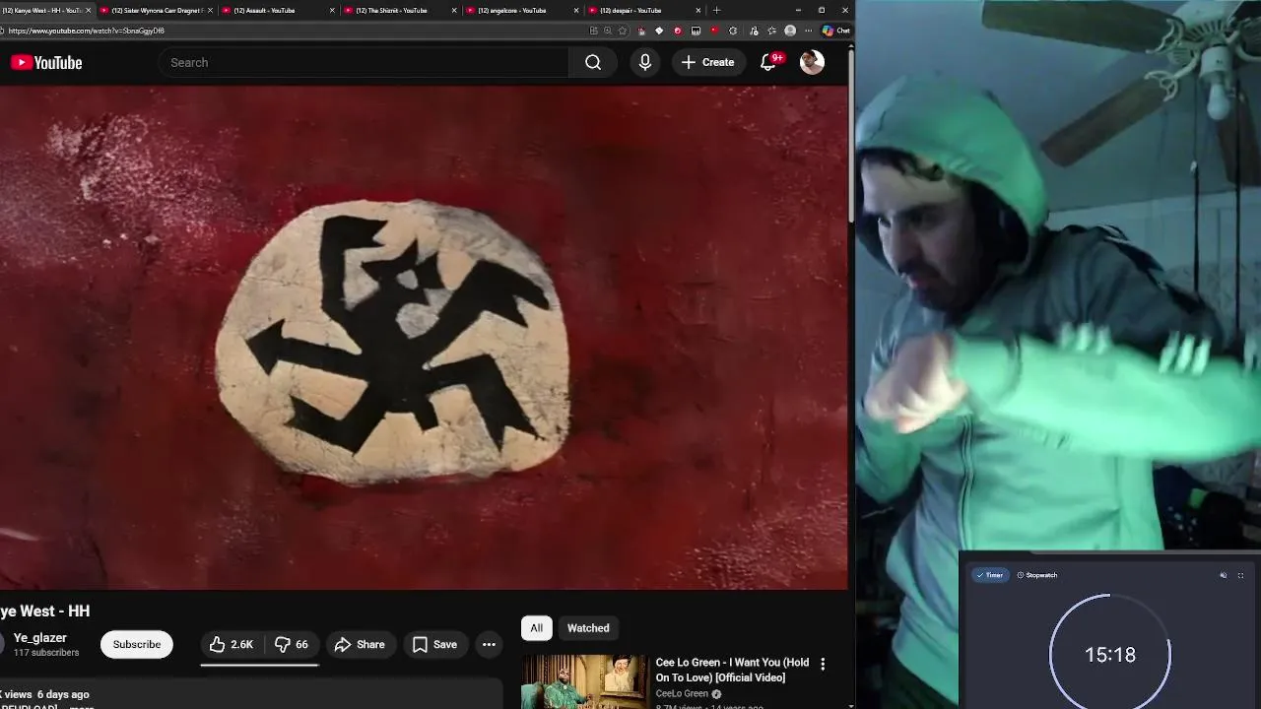Select the Timer mode in timer widget

(x=989, y=575)
